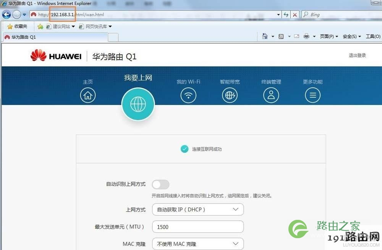Click the browser Forward arrow button
This screenshot has height=250, width=382.
tap(16, 15)
